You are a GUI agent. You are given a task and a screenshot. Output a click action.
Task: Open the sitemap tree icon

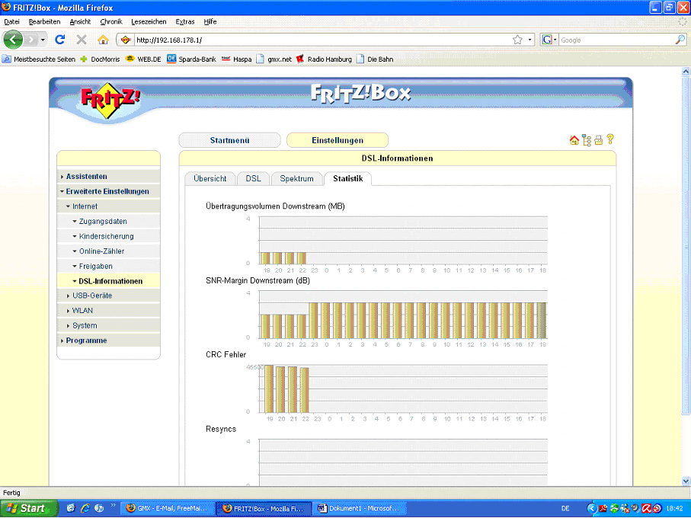click(x=586, y=140)
